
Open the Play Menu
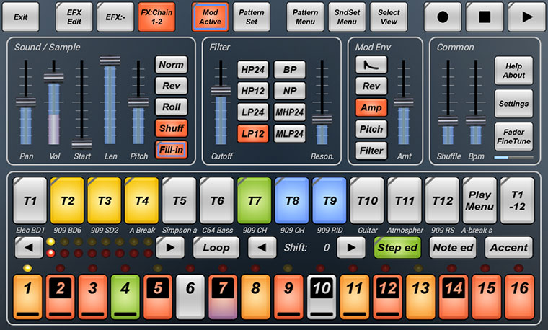pyautogui.click(x=479, y=200)
